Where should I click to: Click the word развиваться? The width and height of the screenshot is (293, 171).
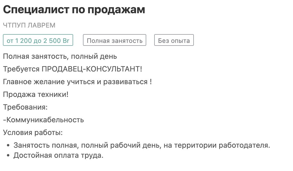tap(125, 82)
